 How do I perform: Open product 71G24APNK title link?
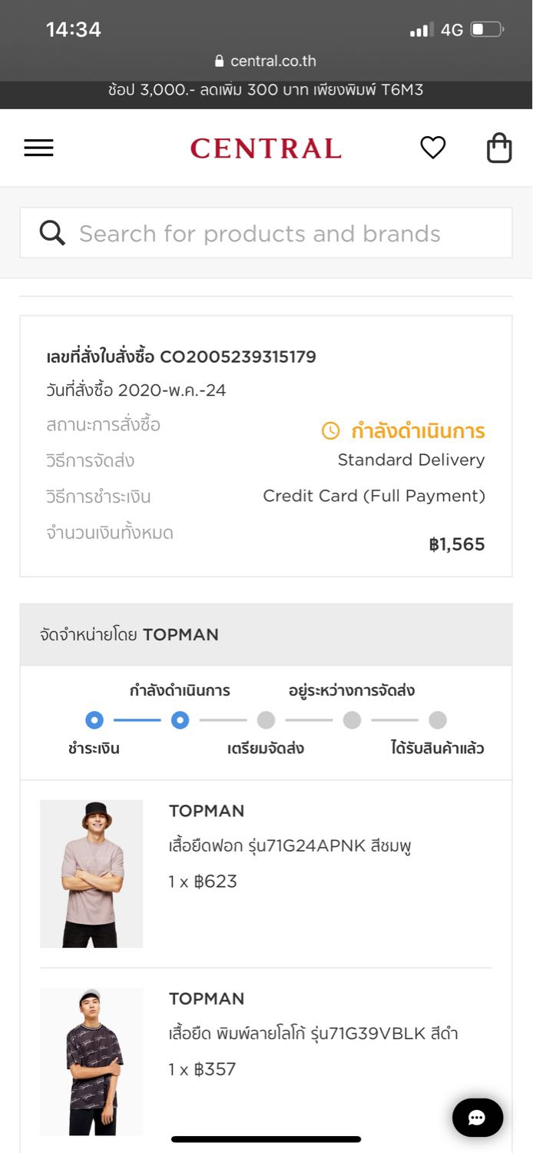290,846
